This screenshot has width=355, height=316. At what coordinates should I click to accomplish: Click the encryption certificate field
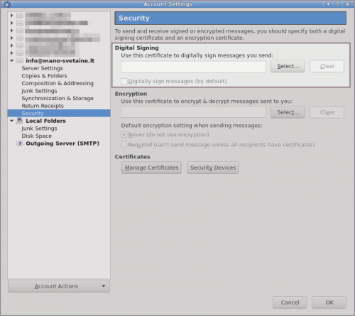(193, 112)
